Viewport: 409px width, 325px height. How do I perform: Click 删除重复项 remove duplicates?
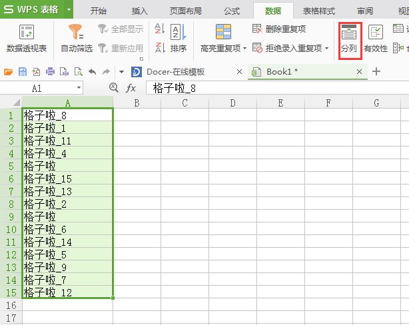point(279,29)
